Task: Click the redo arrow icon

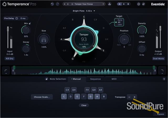Action: pos(58,4)
